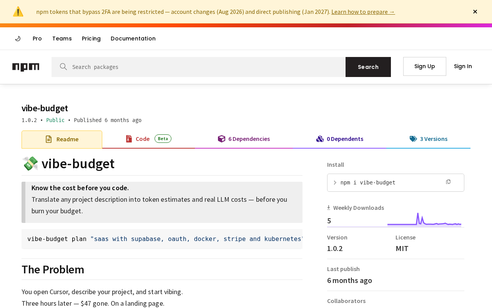This screenshot has height=308, width=492.
Task: Open the Pro menu item
Action: pyautogui.click(x=37, y=38)
